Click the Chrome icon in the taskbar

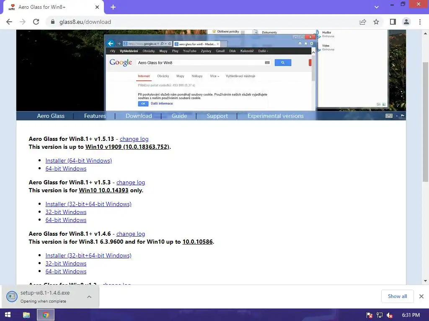[46, 315]
